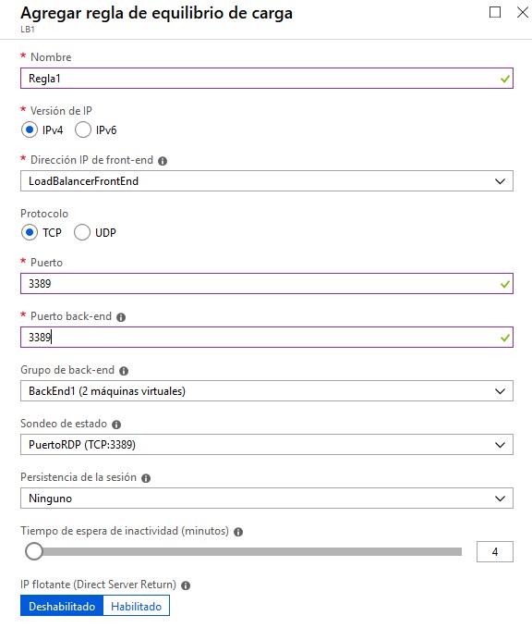Image resolution: width=532 pixels, height=628 pixels.
Task: Click the idle timeout slider handle
Action: pos(34,551)
